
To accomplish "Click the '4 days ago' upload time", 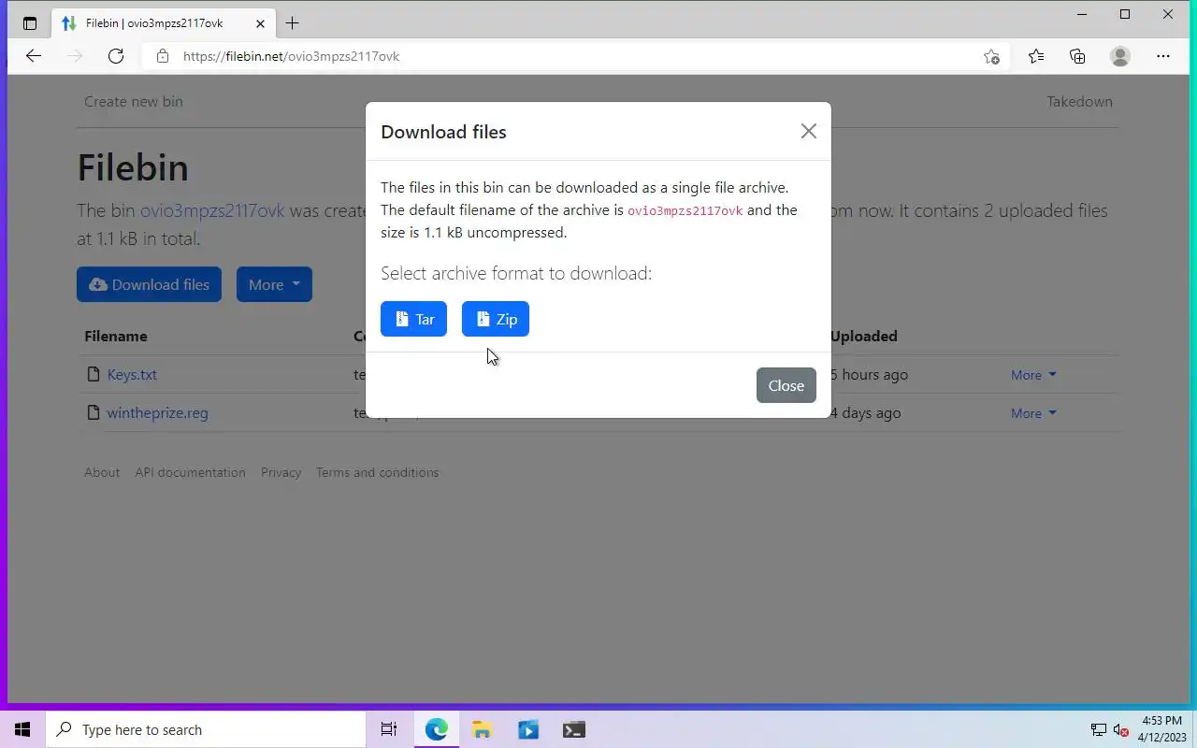I will point(866,412).
